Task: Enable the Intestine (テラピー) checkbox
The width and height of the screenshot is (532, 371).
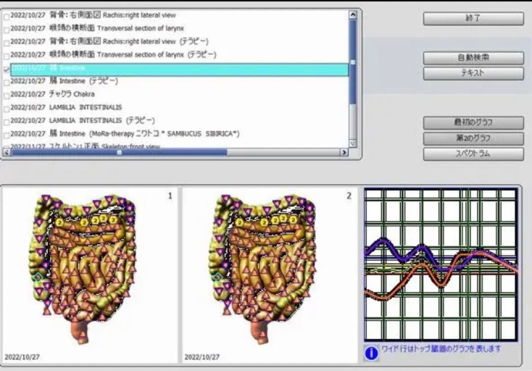Action: 6,82
